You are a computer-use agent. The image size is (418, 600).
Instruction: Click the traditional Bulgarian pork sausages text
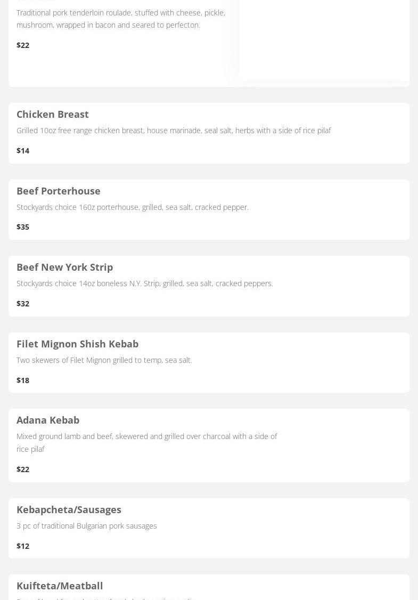click(x=86, y=525)
